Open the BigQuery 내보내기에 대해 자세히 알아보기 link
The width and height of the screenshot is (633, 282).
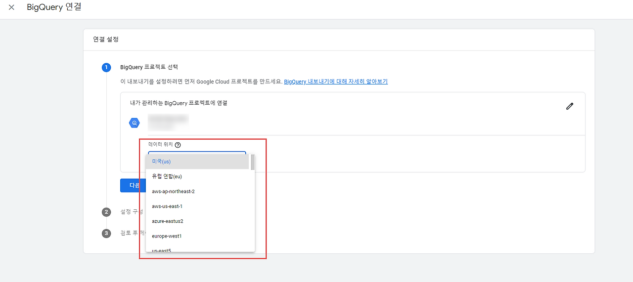pyautogui.click(x=336, y=81)
